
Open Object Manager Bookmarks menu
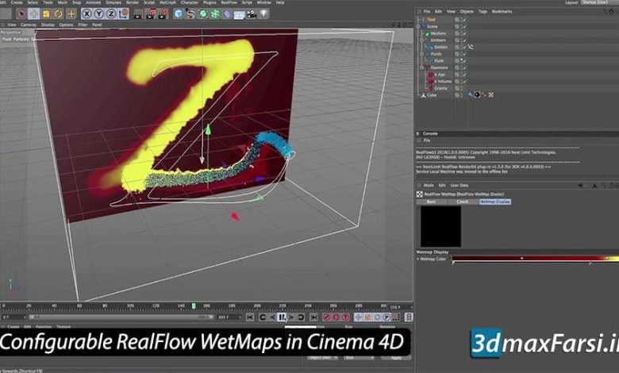coord(502,11)
